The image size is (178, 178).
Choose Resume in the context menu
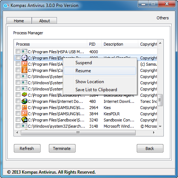pyautogui.click(x=100, y=71)
